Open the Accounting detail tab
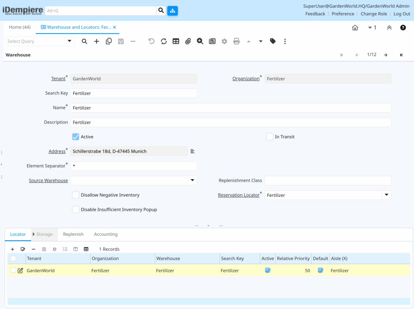 point(106,234)
